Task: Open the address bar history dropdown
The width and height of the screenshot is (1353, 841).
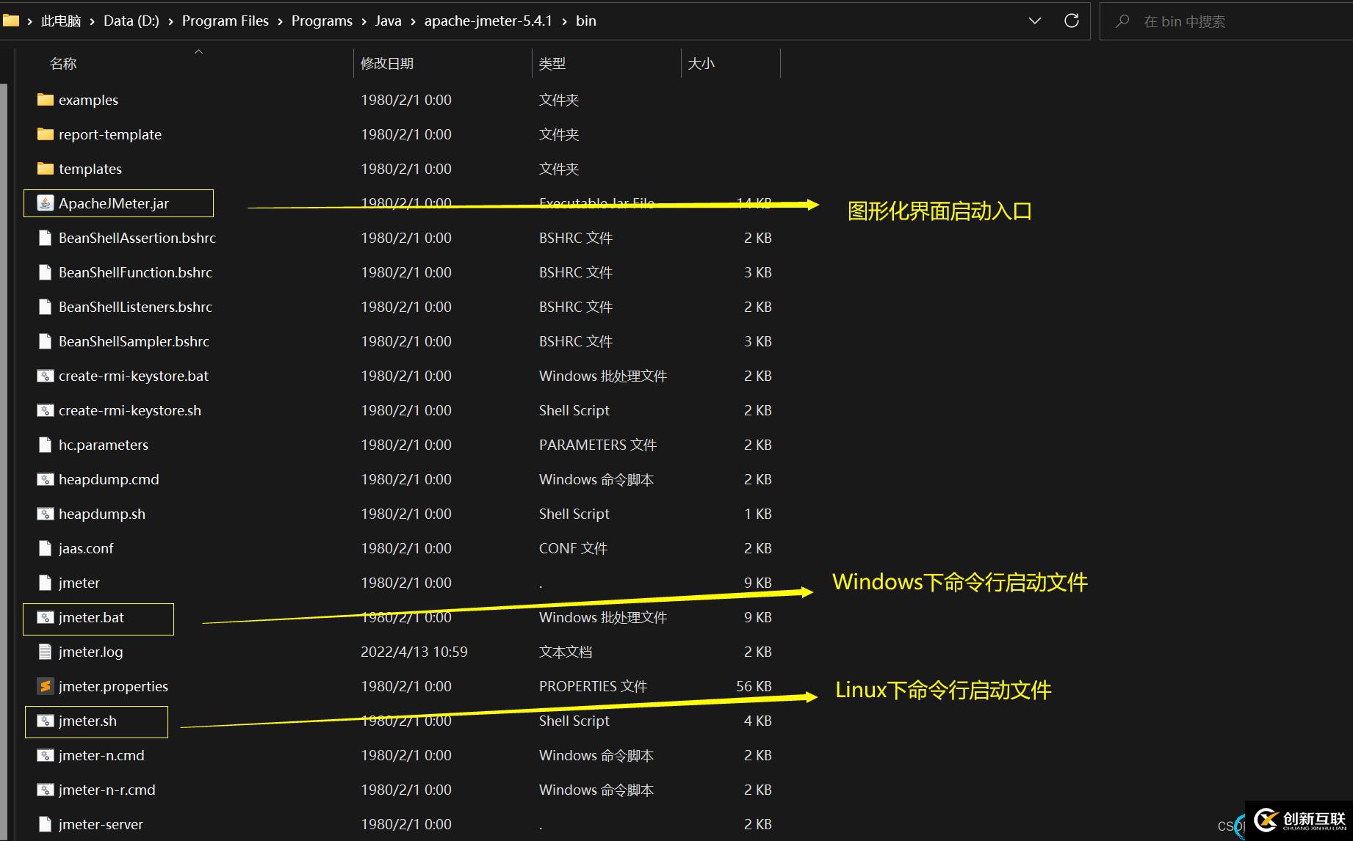Action: pyautogui.click(x=1035, y=21)
